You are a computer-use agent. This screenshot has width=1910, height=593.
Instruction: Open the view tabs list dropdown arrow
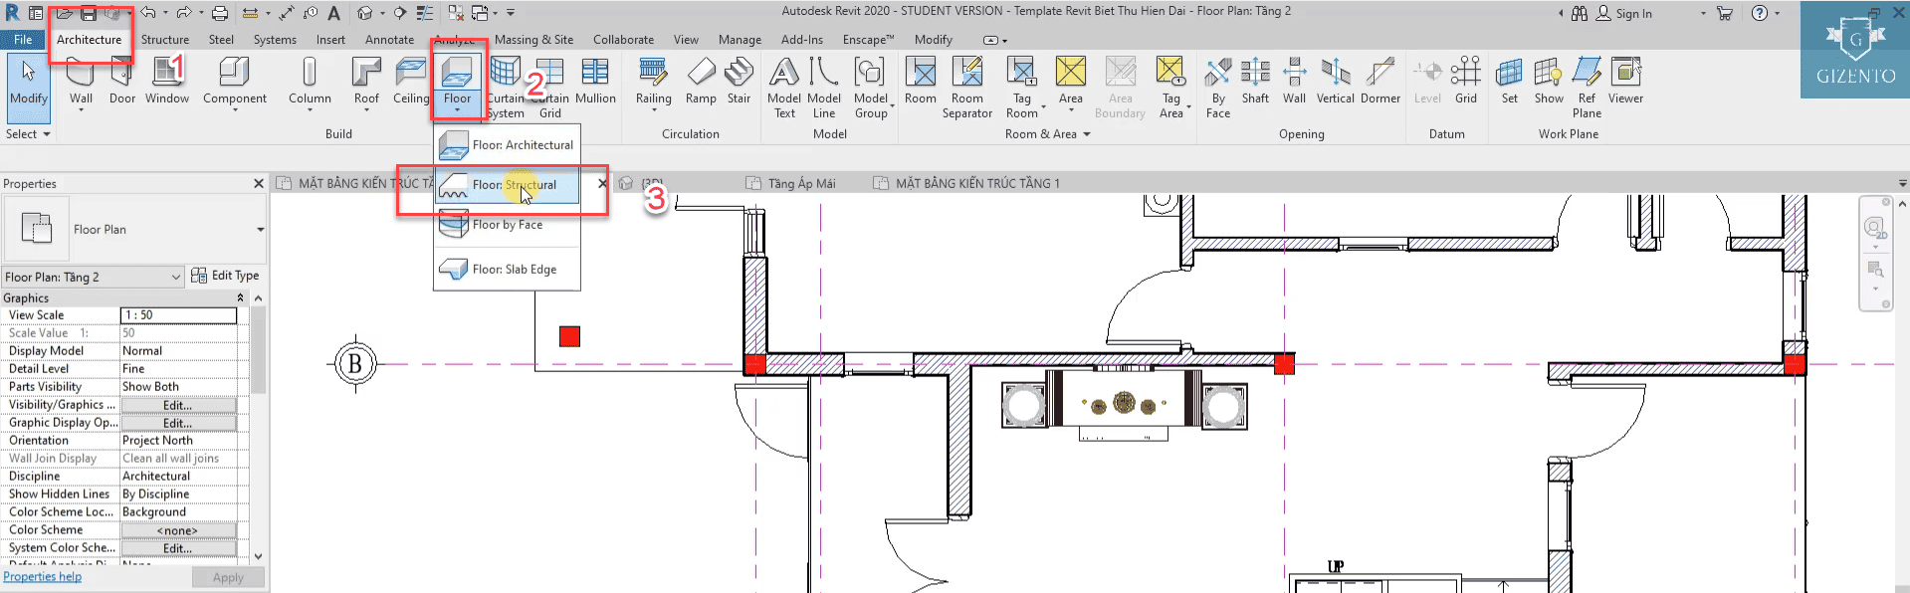(x=1902, y=184)
